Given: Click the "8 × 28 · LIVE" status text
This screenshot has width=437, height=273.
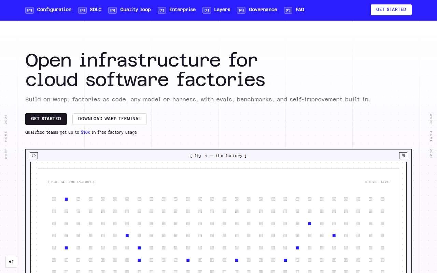Looking at the screenshot, I should [377, 182].
